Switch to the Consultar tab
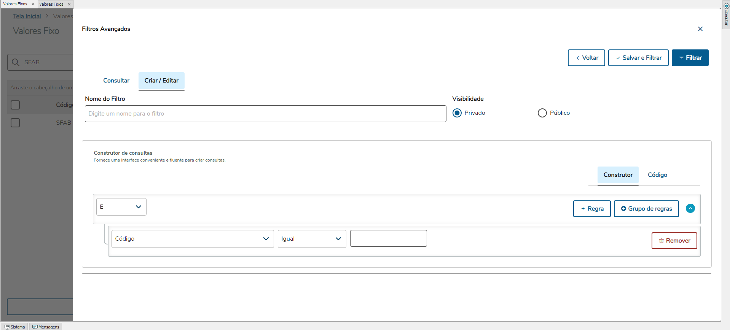730x330 pixels. (x=116, y=81)
